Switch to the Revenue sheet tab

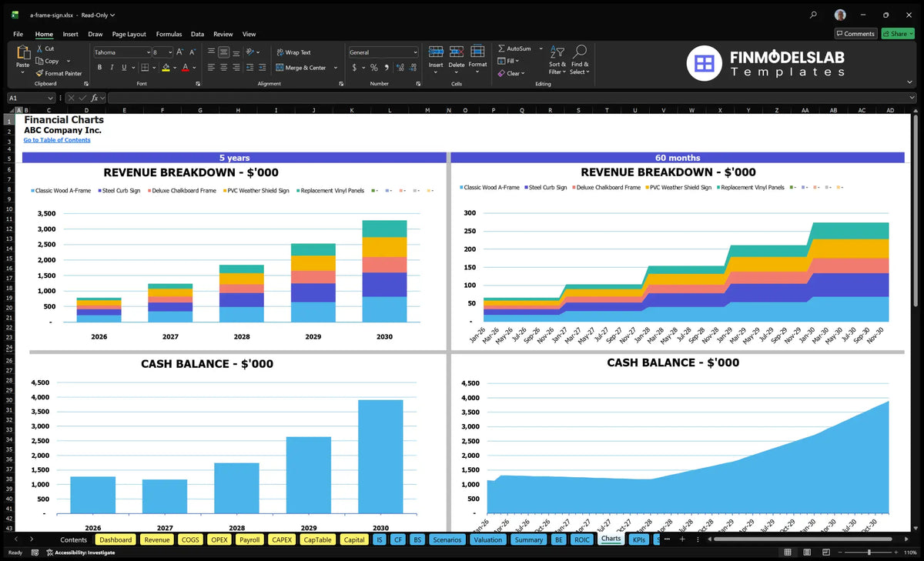(x=157, y=539)
